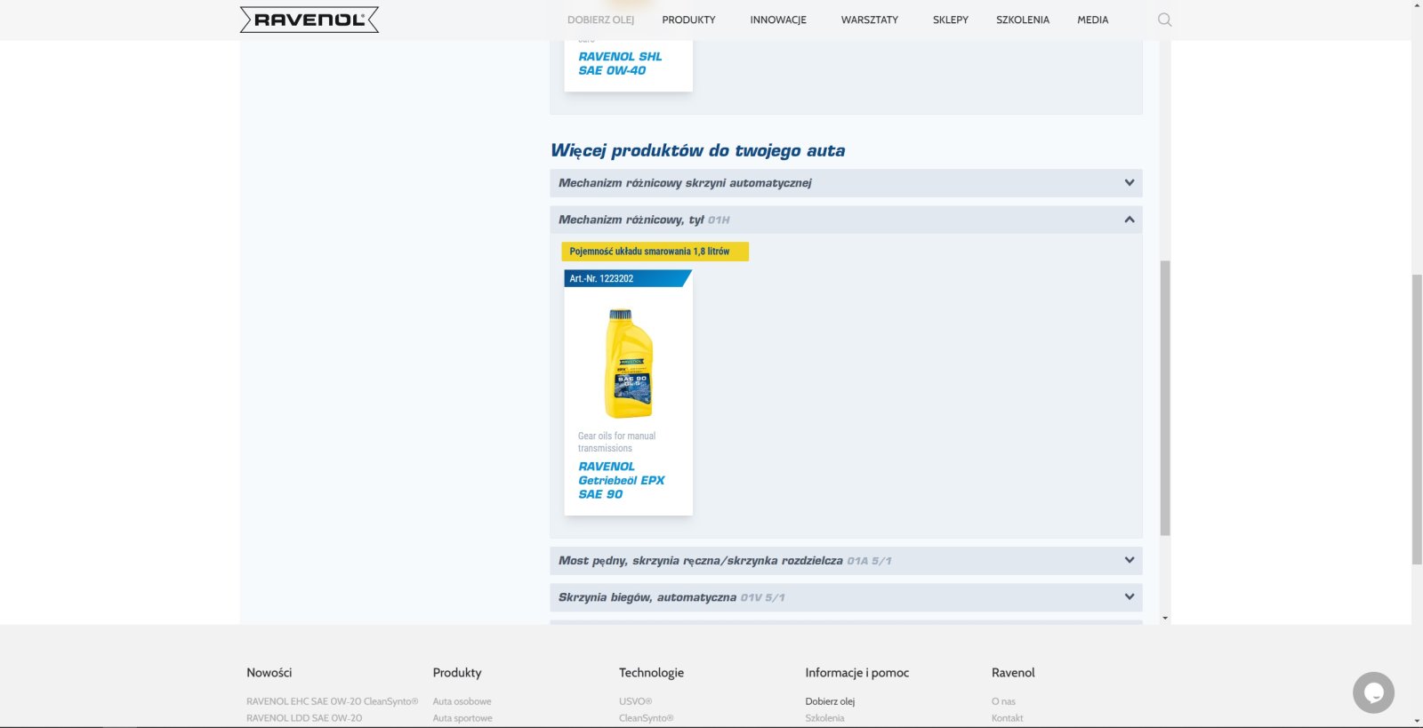This screenshot has width=1423, height=728.
Task: Open CleanSynto® technology link
Action: [x=647, y=718]
